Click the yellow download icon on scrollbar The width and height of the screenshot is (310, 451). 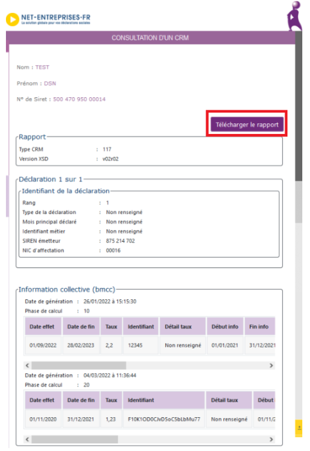pyautogui.click(x=299, y=428)
